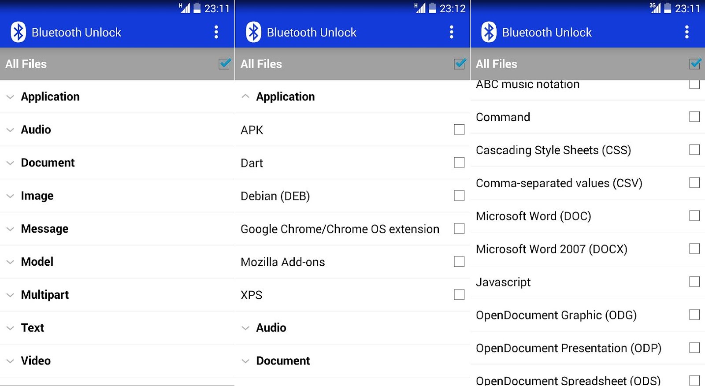Expand the Message category chevron
The height and width of the screenshot is (386, 705).
point(10,229)
